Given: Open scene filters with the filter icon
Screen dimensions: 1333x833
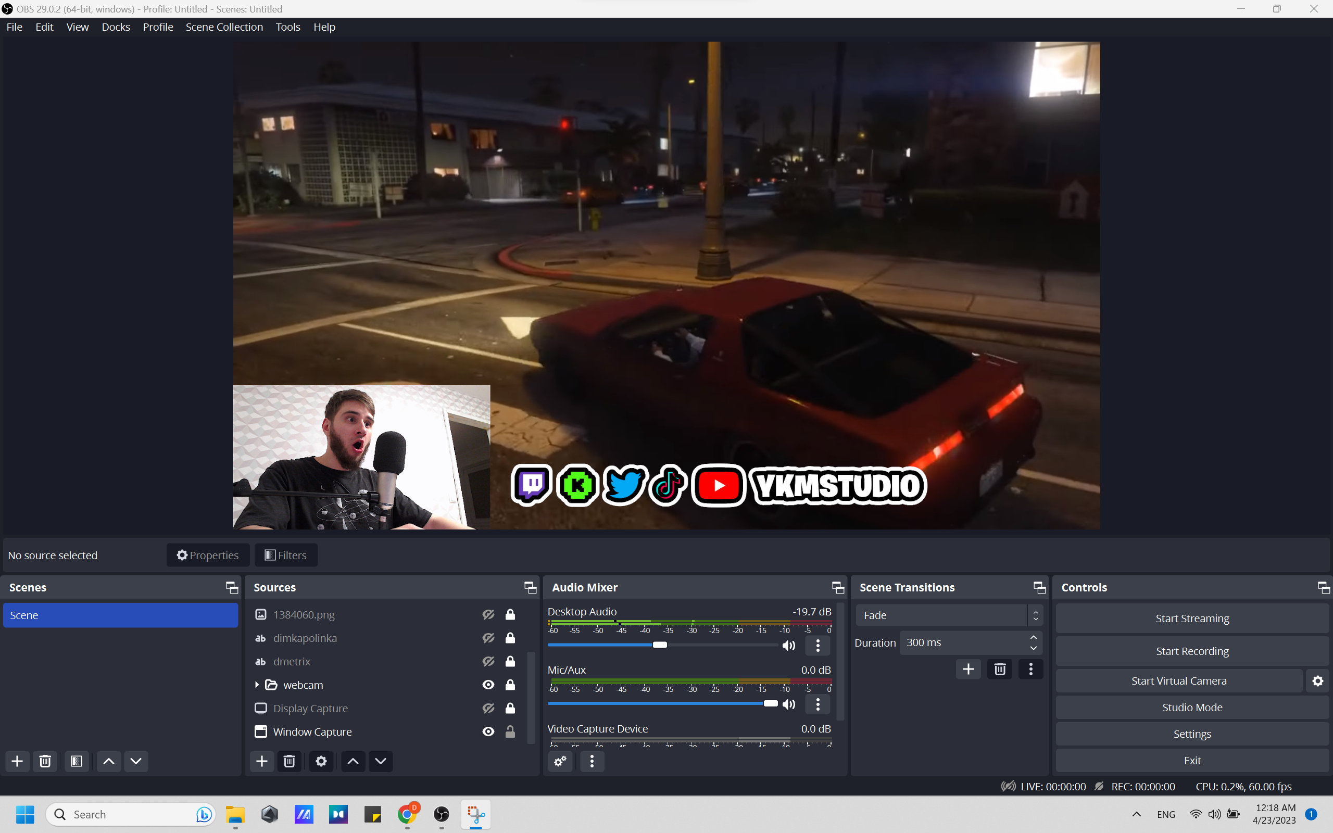Looking at the screenshot, I should pyautogui.click(x=77, y=761).
